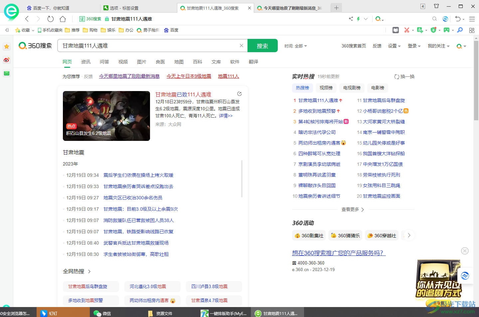Image resolution: width=479 pixels, height=317 pixels.
Task: Reload the current page
Action: click(x=51, y=19)
